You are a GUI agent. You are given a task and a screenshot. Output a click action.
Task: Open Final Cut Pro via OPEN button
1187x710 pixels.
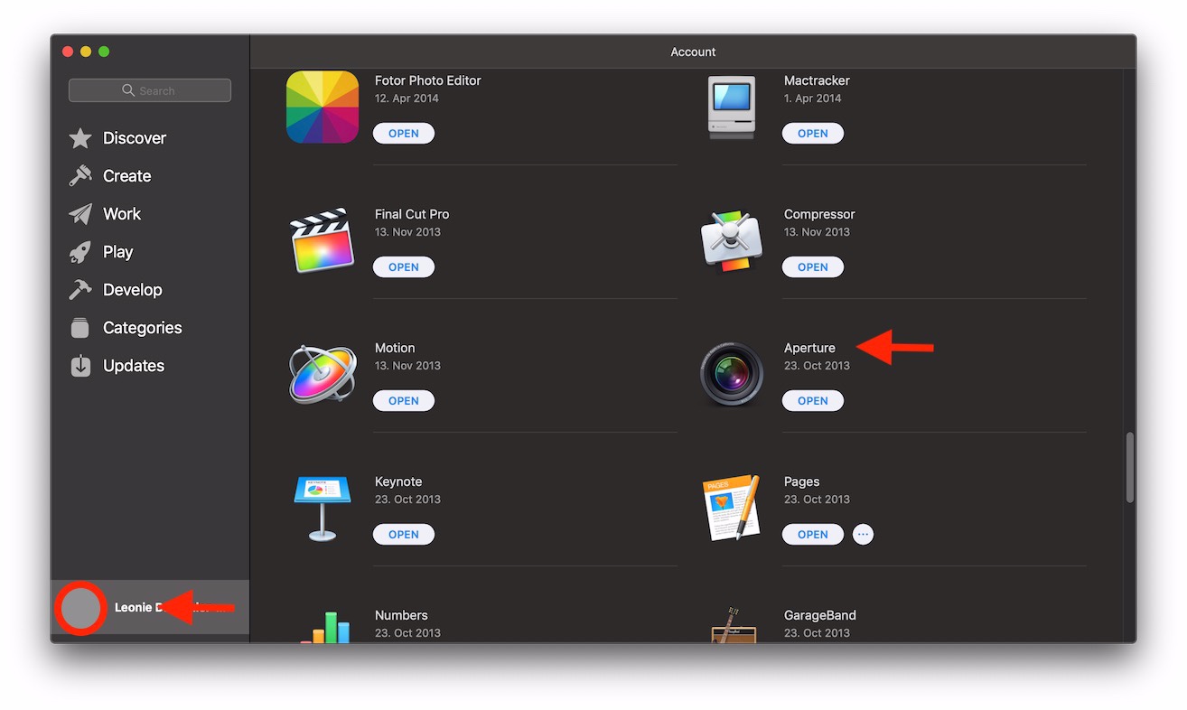404,267
